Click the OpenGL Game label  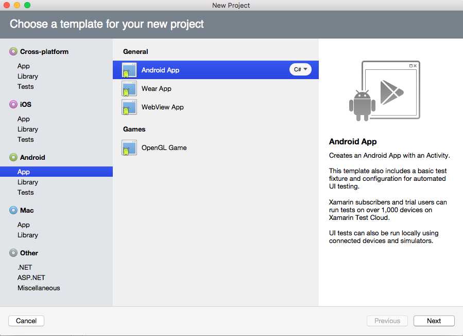click(164, 147)
